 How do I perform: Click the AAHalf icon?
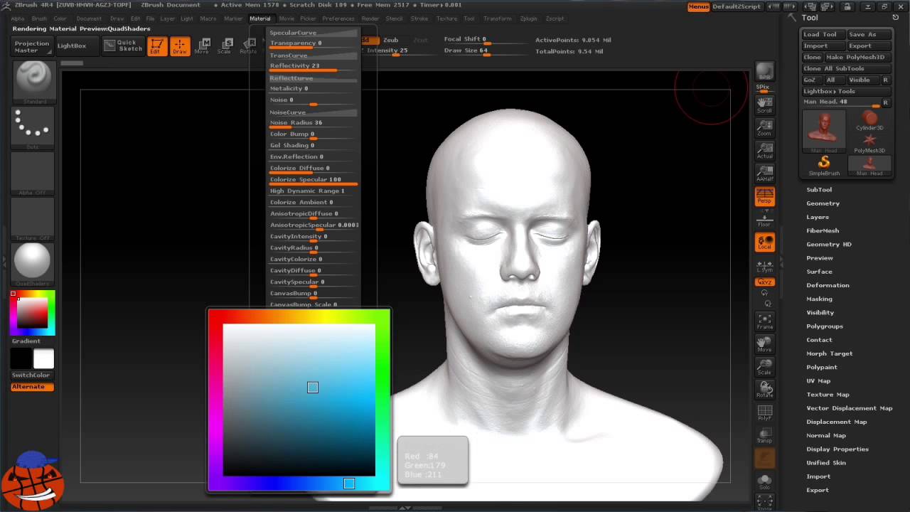point(764,173)
